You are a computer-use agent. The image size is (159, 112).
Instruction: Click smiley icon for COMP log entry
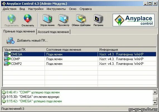click(4, 92)
